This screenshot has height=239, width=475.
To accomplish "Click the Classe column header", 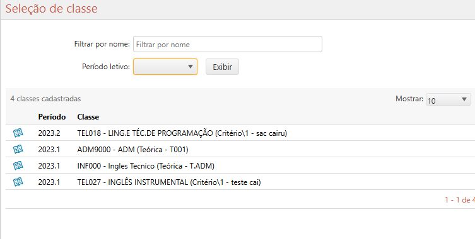I will [88, 116].
